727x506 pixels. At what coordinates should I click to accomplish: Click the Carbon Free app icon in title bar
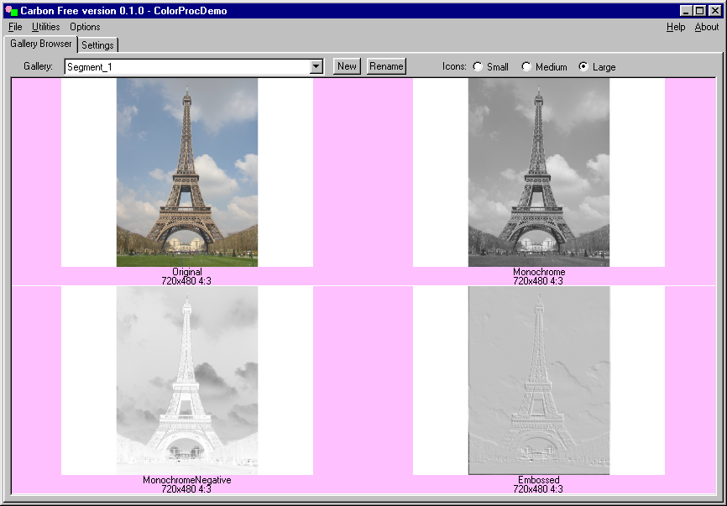(12, 11)
